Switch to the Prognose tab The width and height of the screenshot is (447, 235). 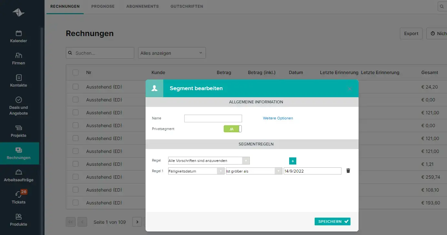point(103,6)
